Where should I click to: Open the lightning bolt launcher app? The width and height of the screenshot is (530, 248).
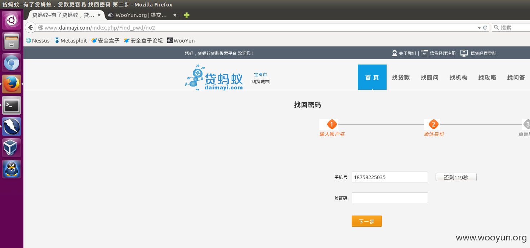coord(12,127)
